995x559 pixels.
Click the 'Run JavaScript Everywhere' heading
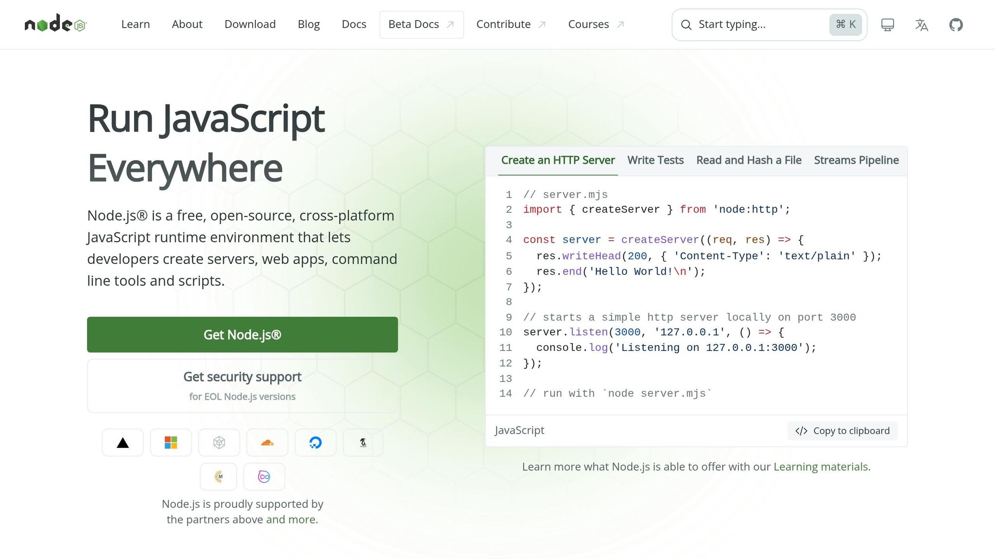point(206,143)
